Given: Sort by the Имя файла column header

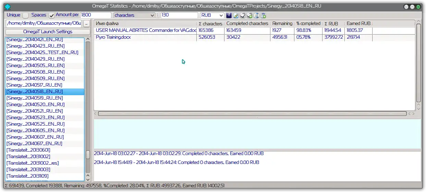Looking at the screenshot, I should pyautogui.click(x=145, y=24).
